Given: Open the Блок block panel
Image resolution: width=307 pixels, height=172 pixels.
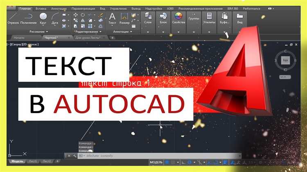Looking at the screenshot, I should click(x=163, y=18).
